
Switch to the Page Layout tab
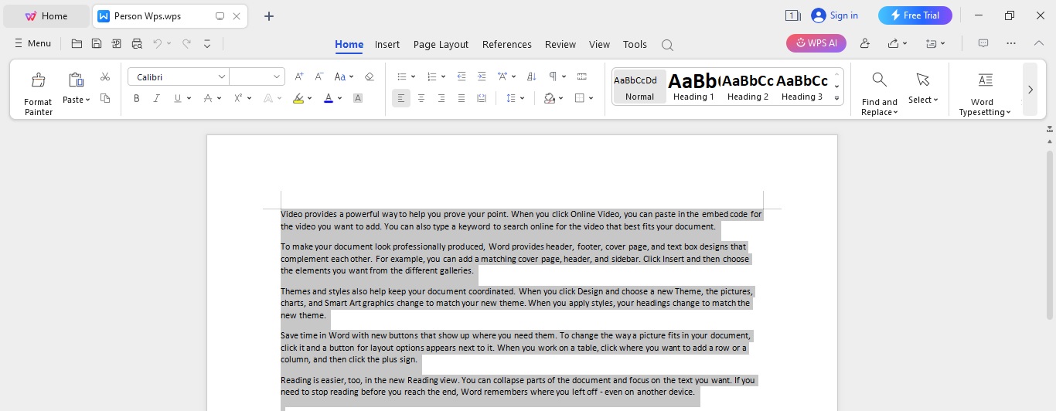click(441, 44)
